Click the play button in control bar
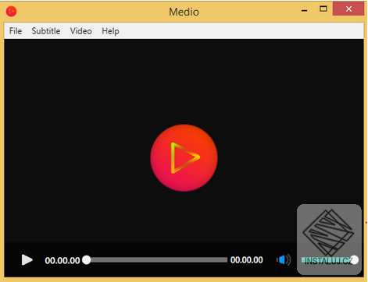Viewport: 368px width, 282px height. coord(27,260)
